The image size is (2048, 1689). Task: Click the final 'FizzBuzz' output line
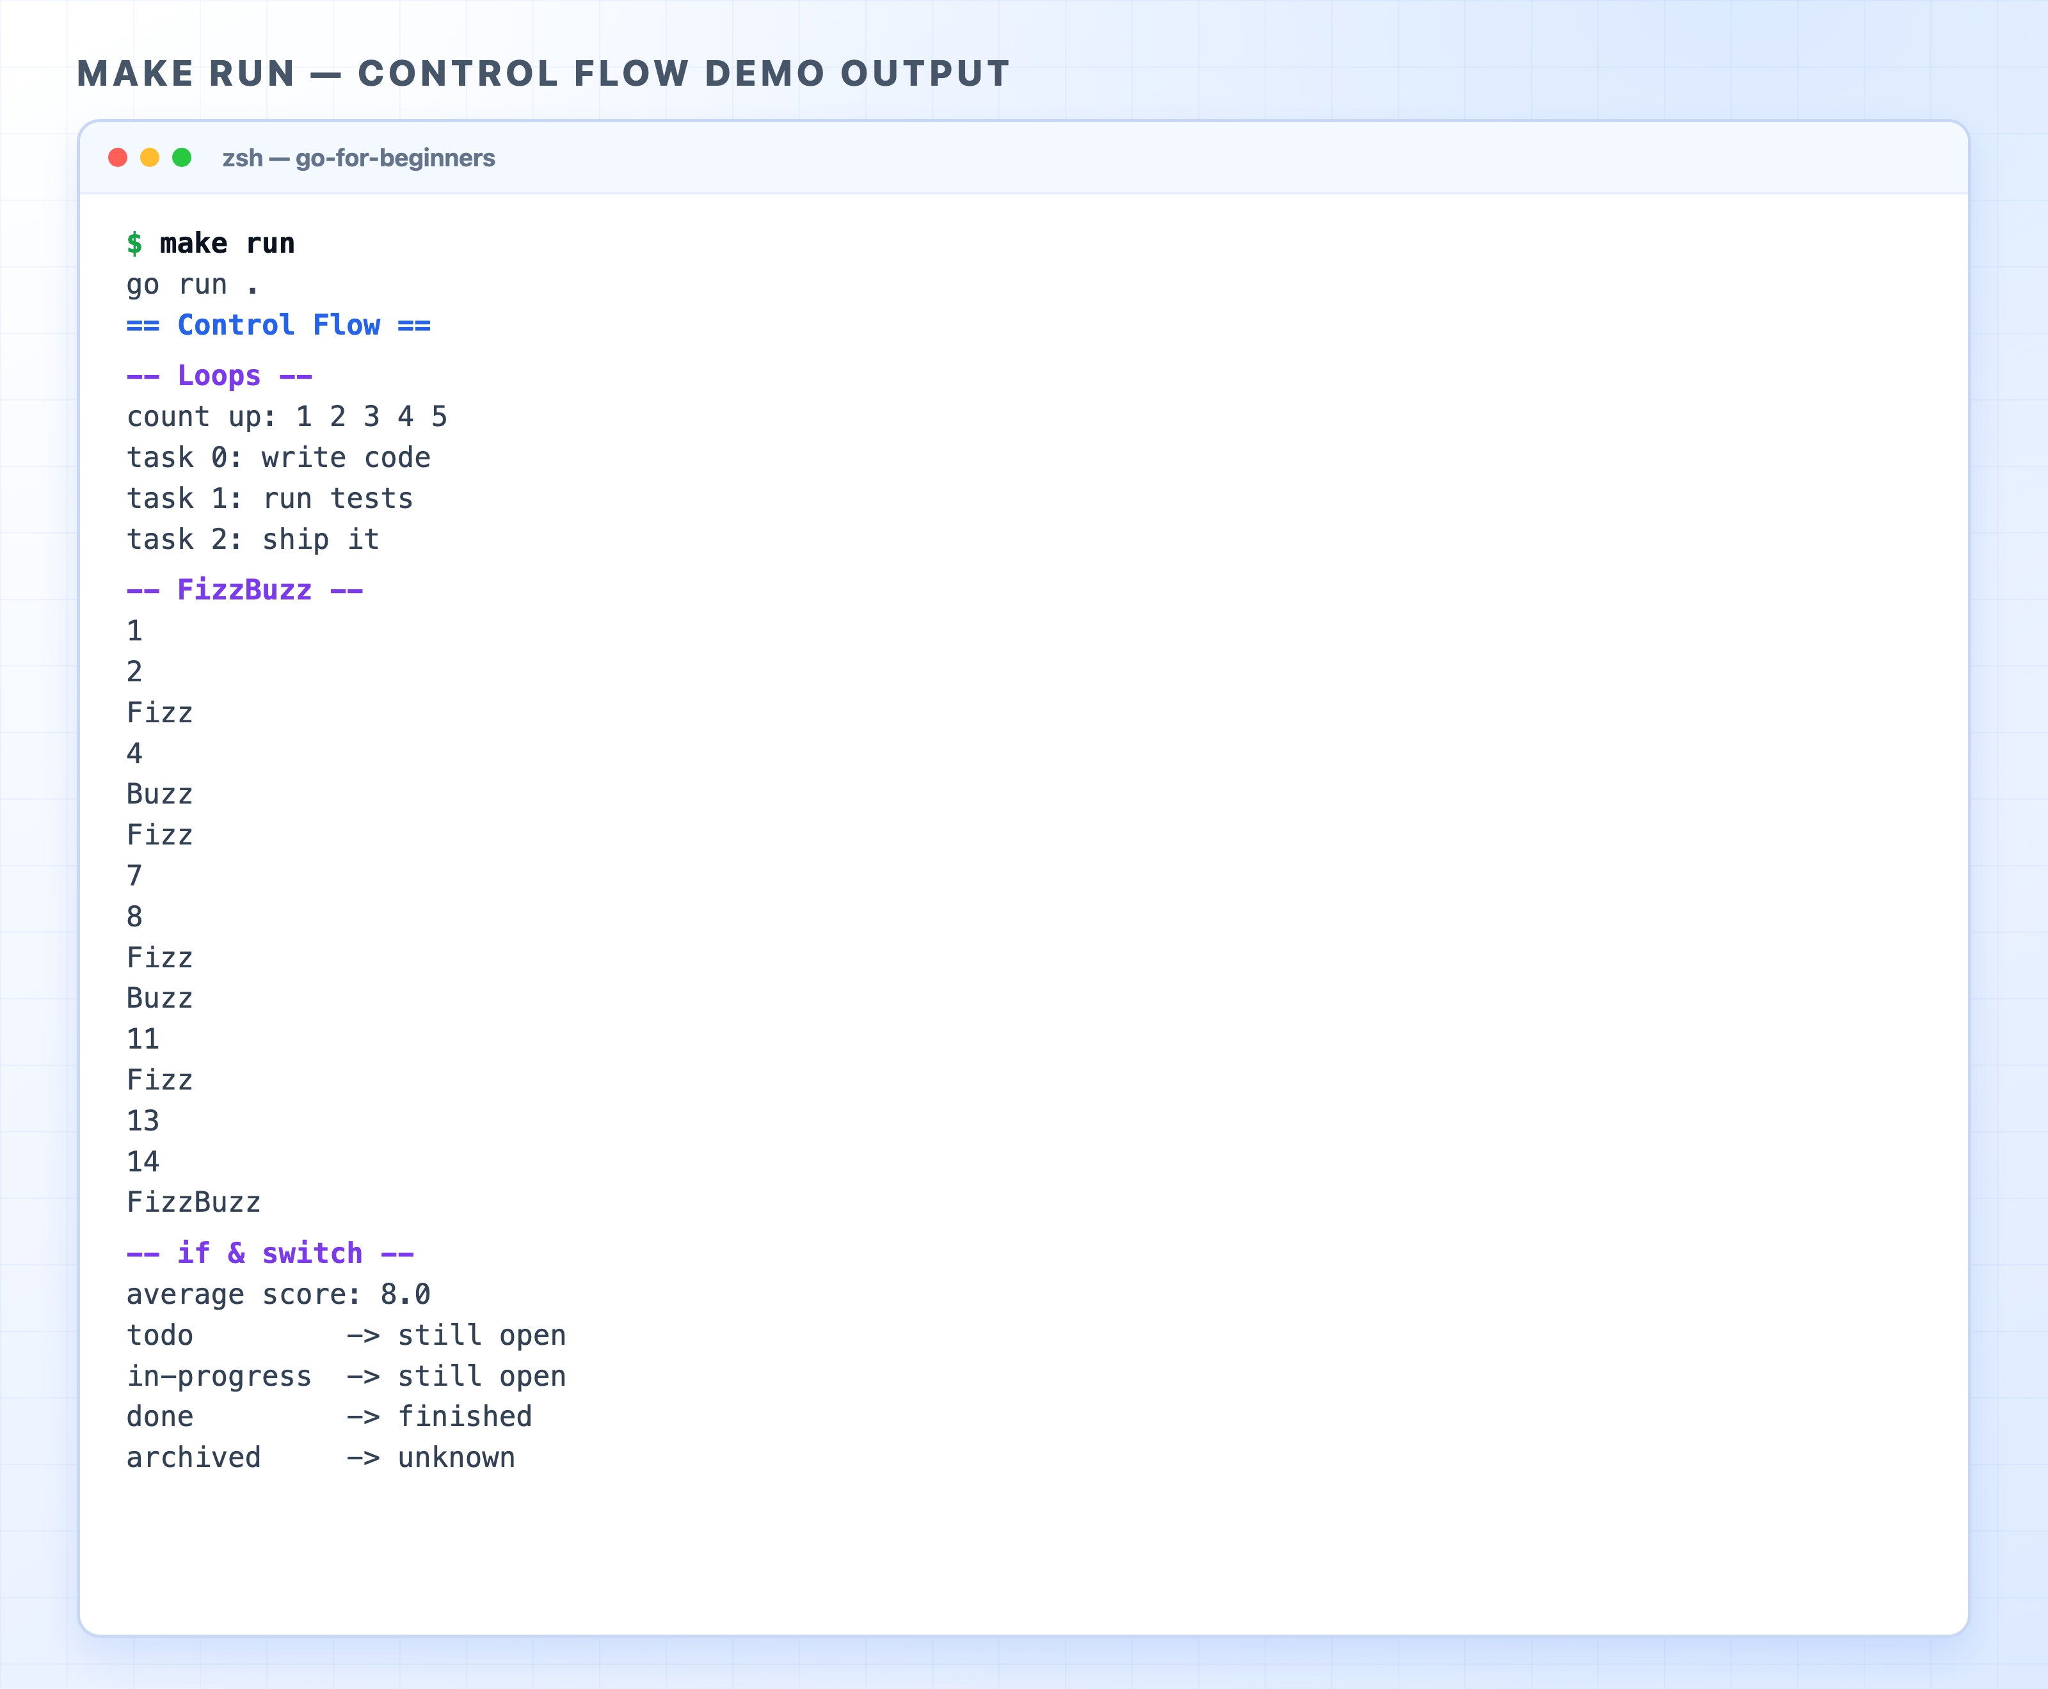point(194,1203)
